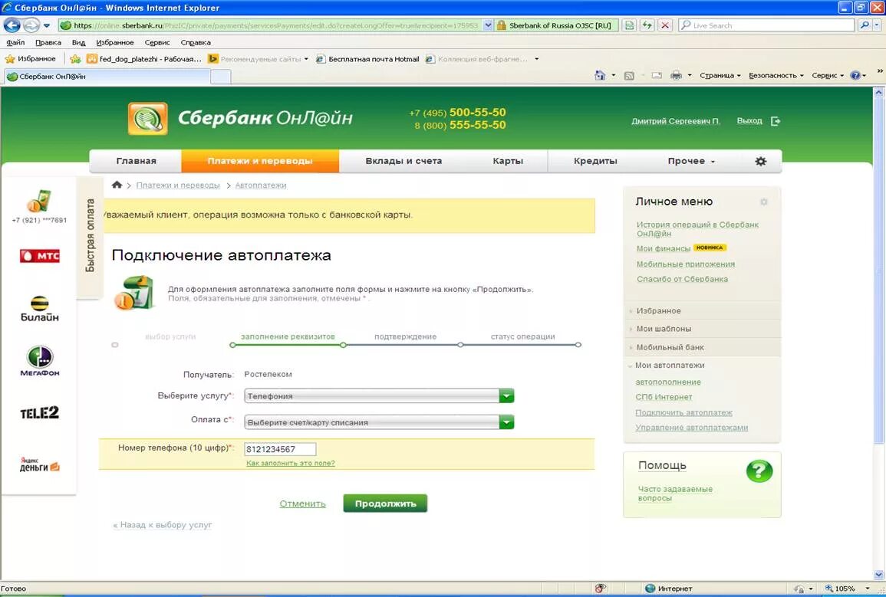
Task: Open История операций в Сбербанк ОнЛ@йн link
Action: click(x=697, y=228)
